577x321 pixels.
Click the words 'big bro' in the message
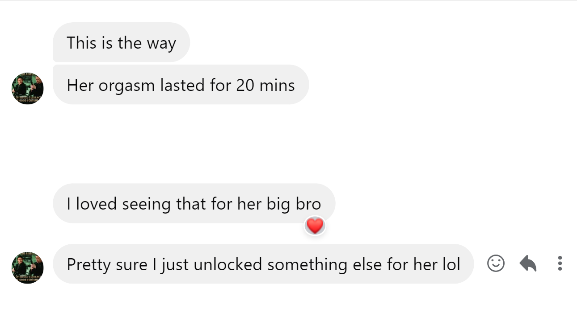(294, 204)
